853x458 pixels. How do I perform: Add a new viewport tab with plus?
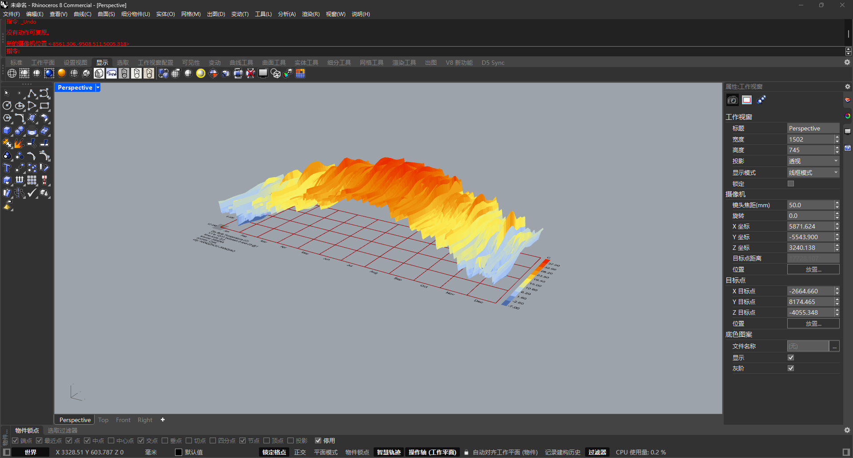[x=163, y=419]
